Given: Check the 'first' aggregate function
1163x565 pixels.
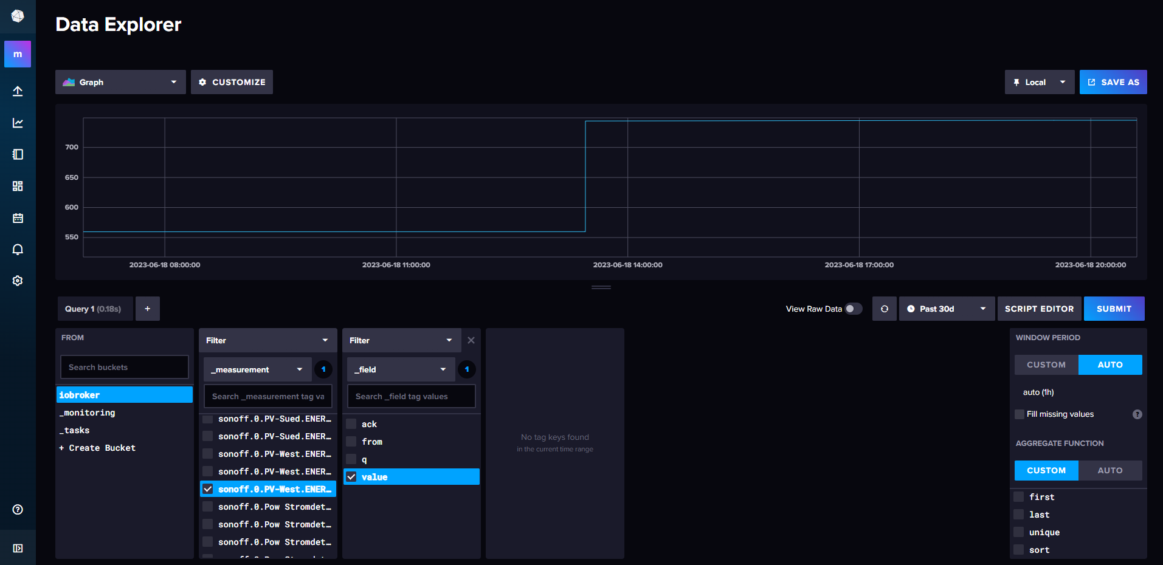Looking at the screenshot, I should coord(1020,497).
